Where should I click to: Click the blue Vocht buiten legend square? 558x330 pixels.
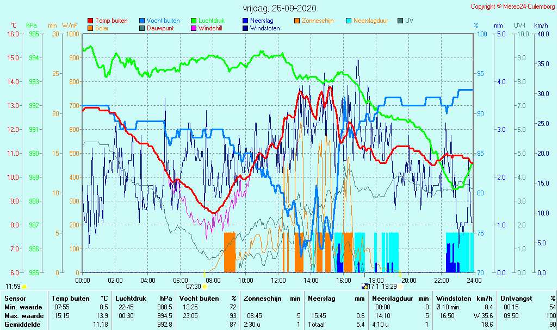pyautogui.click(x=142, y=21)
